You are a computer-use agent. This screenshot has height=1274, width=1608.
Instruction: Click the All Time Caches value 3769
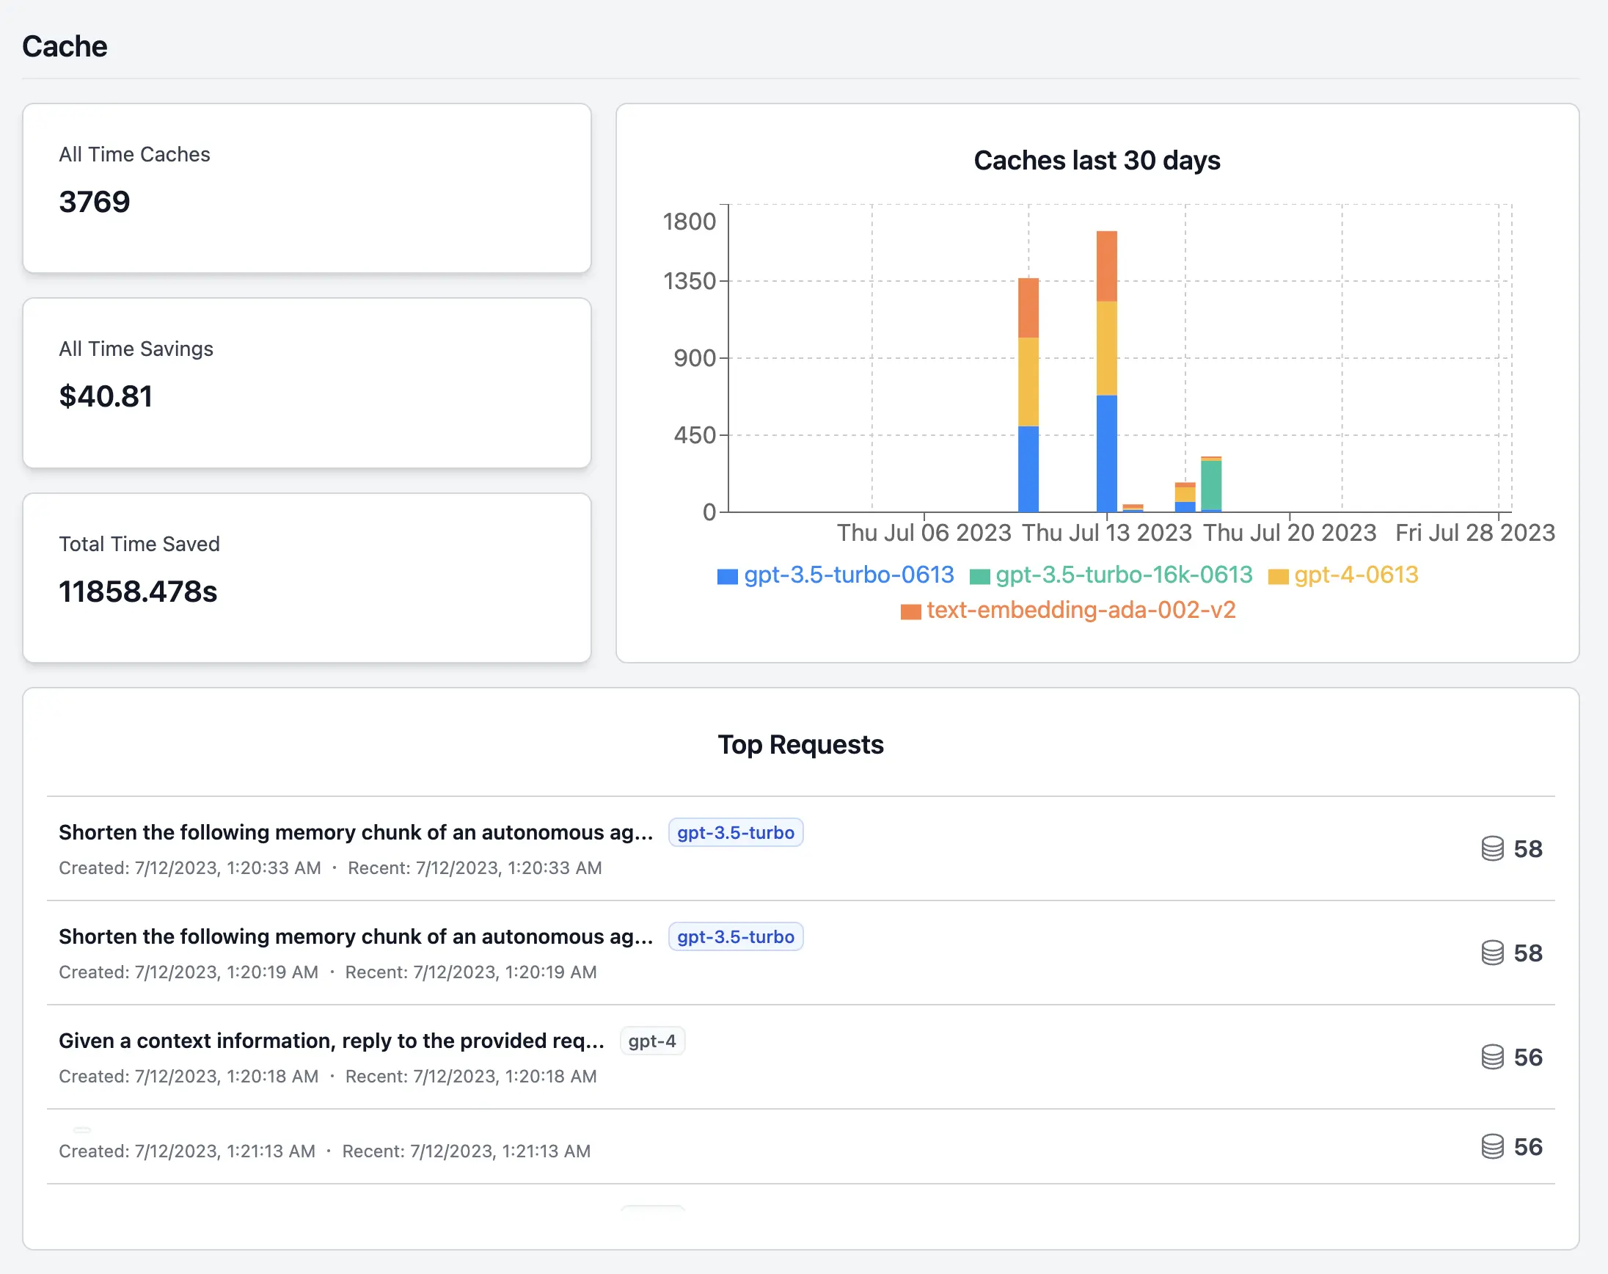click(94, 201)
